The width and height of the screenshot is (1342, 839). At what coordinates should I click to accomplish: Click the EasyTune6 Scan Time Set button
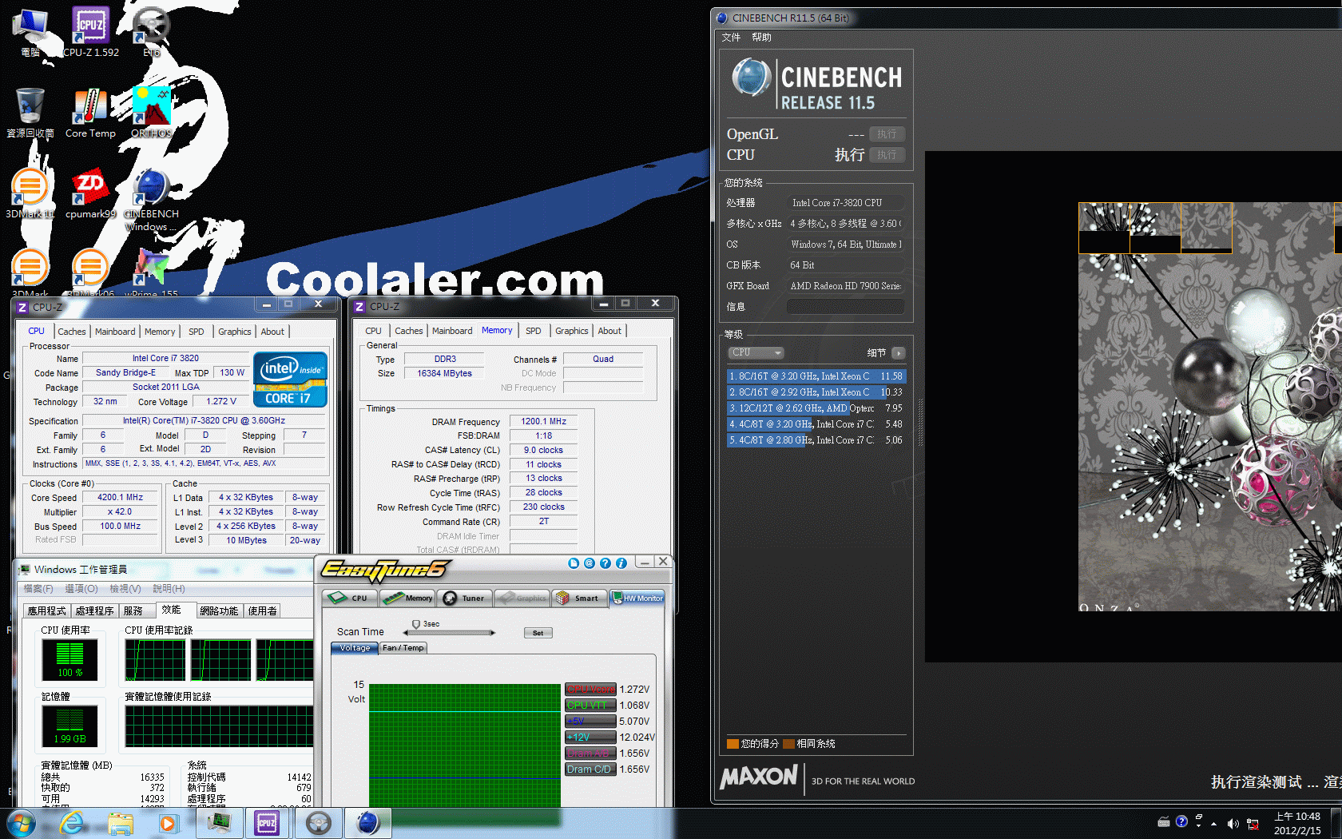tap(538, 633)
